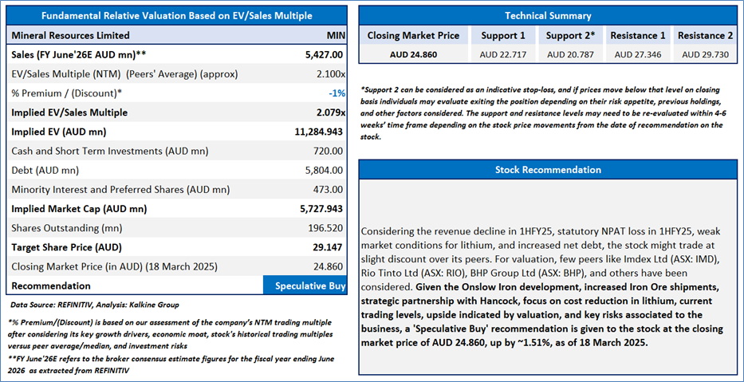744x382 pixels.
Task: Click the 5,804.00 debt value
Action: click(x=325, y=171)
